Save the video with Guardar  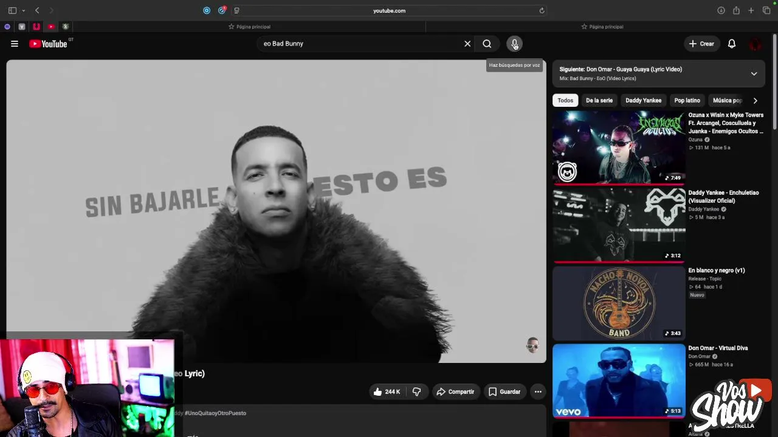504,392
